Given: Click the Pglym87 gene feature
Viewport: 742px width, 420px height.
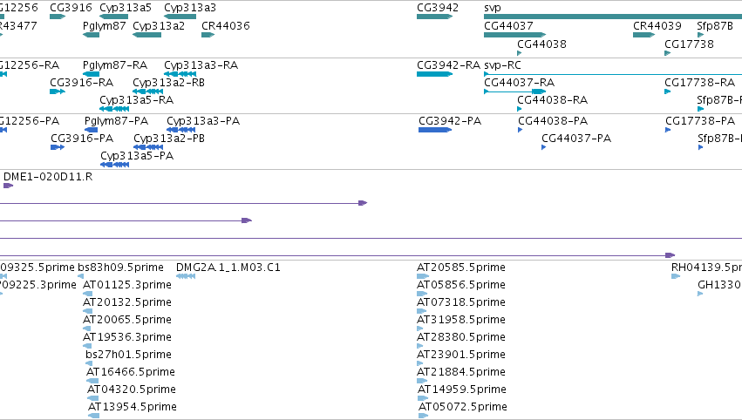Looking at the screenshot, I should pos(91,35).
